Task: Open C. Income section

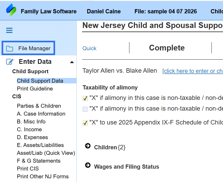Action: [29, 129]
